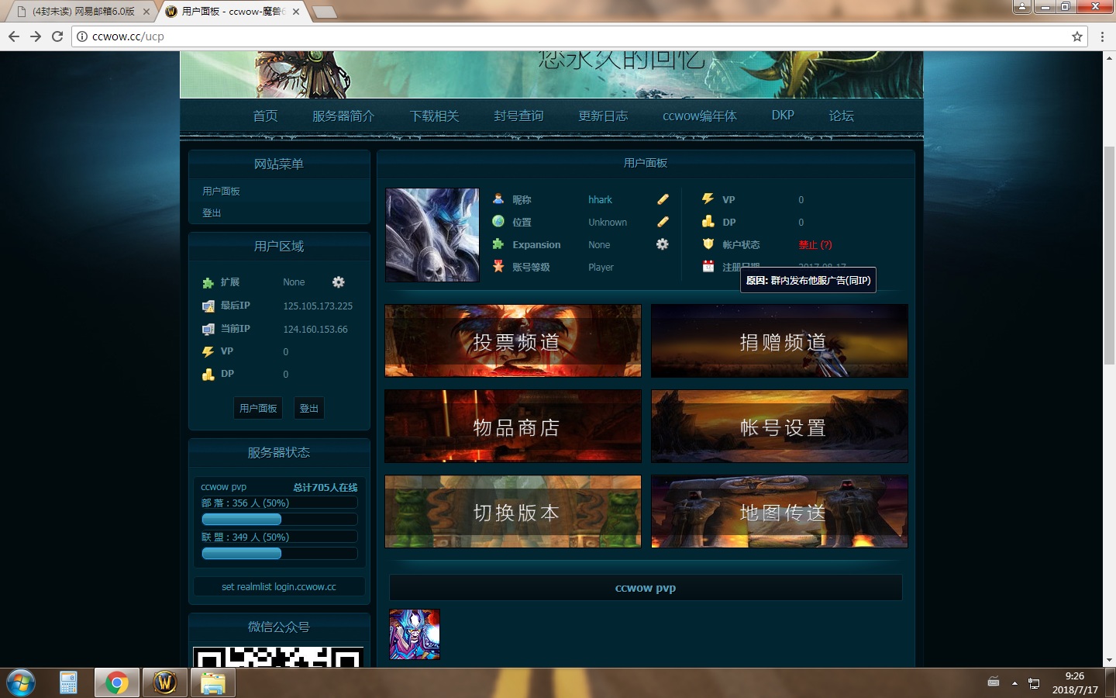Click the pencil icon to edit nickname hhark
Viewport: 1116px width, 698px height.
(663, 199)
